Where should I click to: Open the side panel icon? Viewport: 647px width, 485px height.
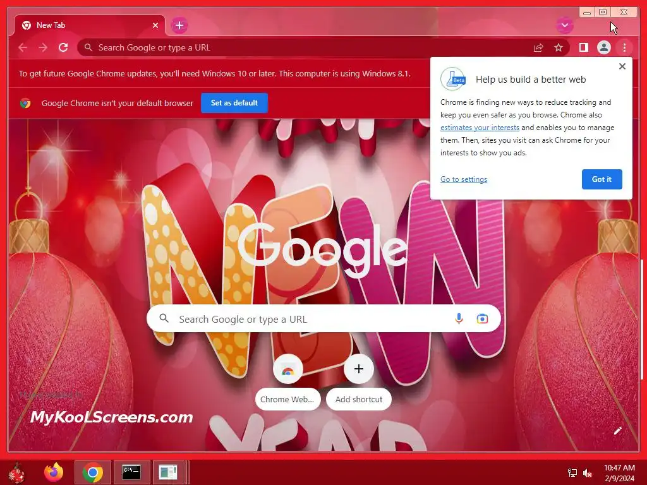tap(583, 47)
